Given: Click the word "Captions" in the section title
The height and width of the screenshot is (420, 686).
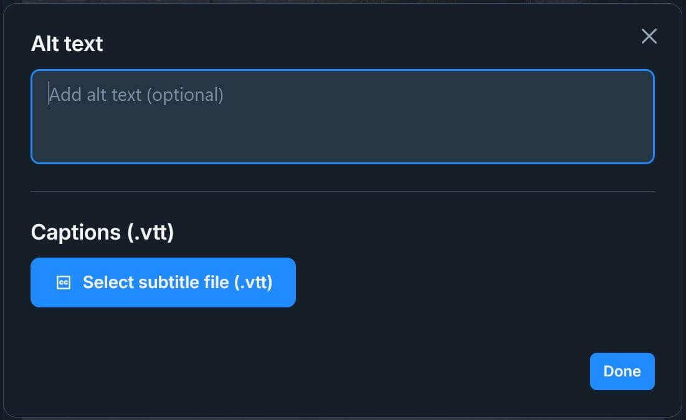Looking at the screenshot, I should 75,232.
